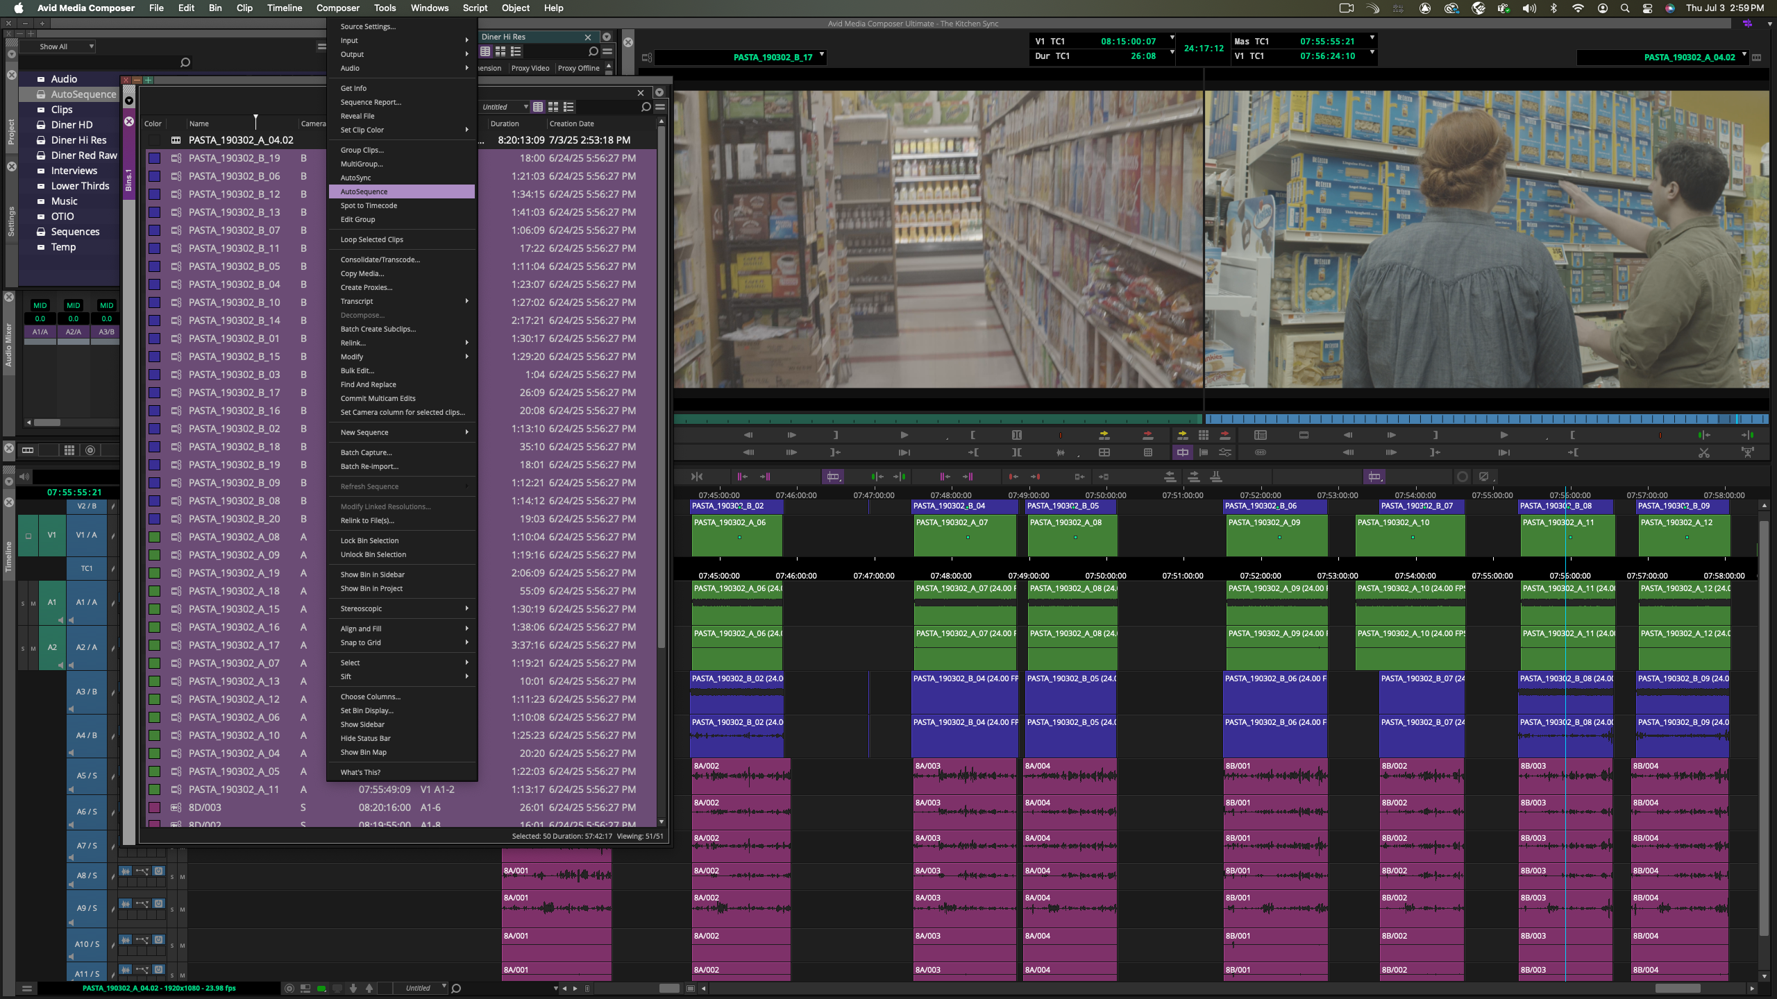Open Untitled bin view dropdown

505,107
